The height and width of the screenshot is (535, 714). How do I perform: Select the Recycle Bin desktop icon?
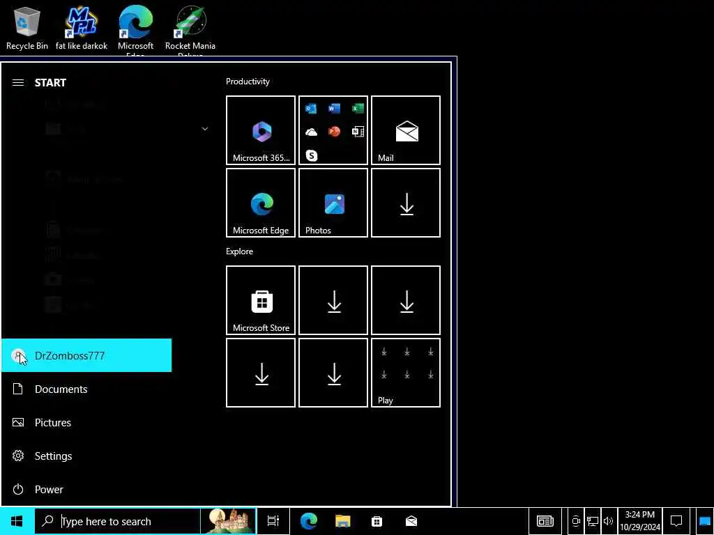pos(27,28)
